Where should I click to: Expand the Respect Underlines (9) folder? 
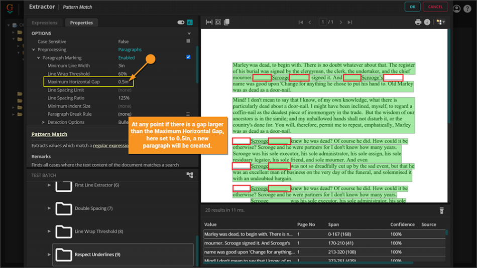pos(49,254)
